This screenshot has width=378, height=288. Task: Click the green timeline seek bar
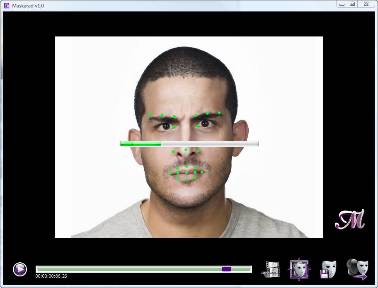[144, 269]
